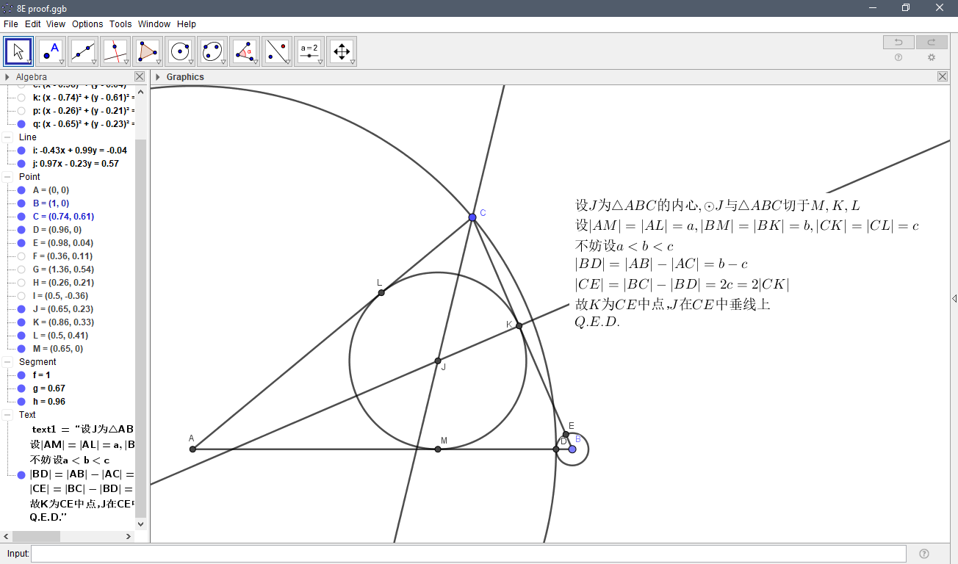This screenshot has width=958, height=564.
Task: Select the Polygon tool
Action: coord(147,51)
